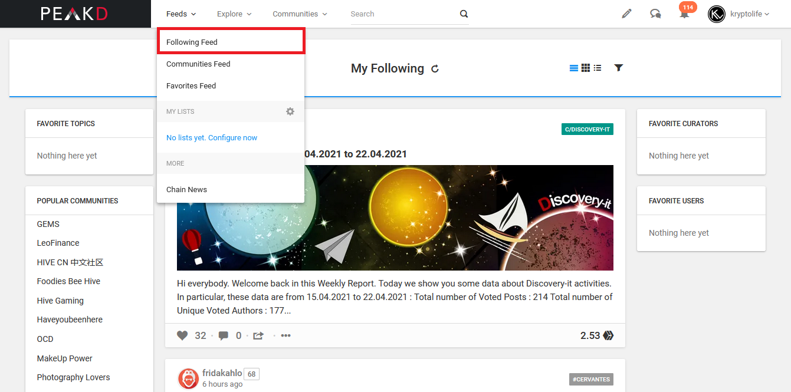Open the Communities dropdown
The width and height of the screenshot is (791, 392).
300,14
